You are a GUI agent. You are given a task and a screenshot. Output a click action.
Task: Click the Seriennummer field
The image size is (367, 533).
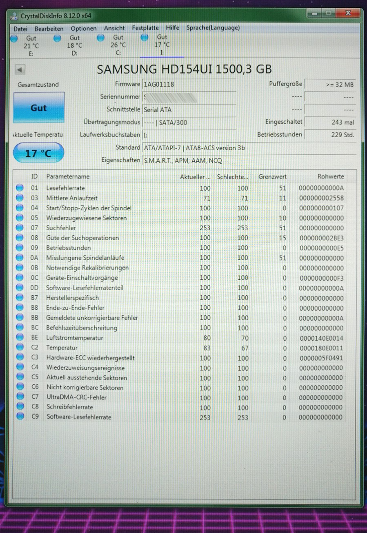point(189,97)
